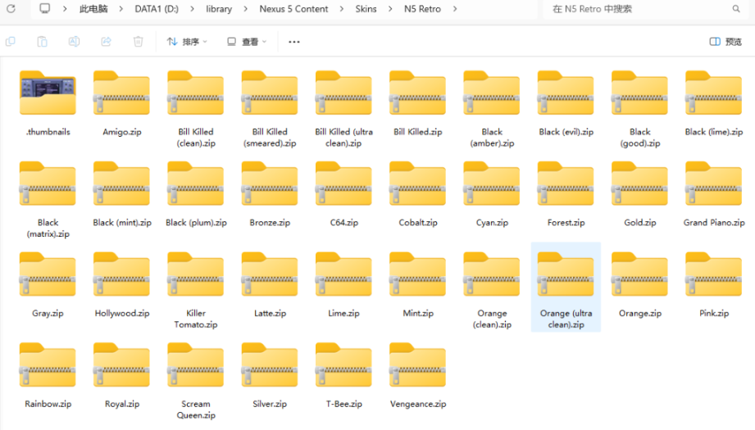Select the Bronze.zip icon
This screenshot has height=430, width=755.
270,183
